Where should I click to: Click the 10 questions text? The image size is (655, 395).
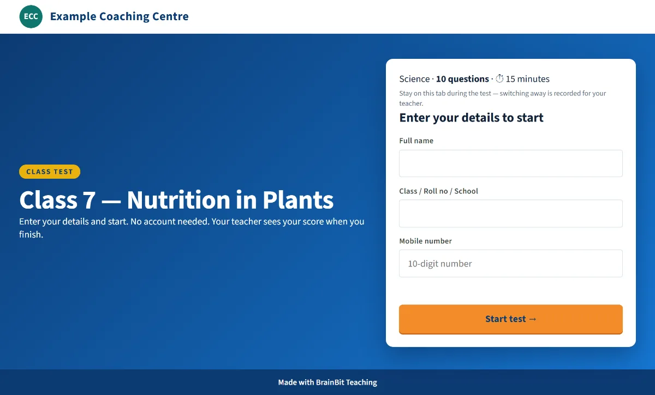pos(462,79)
